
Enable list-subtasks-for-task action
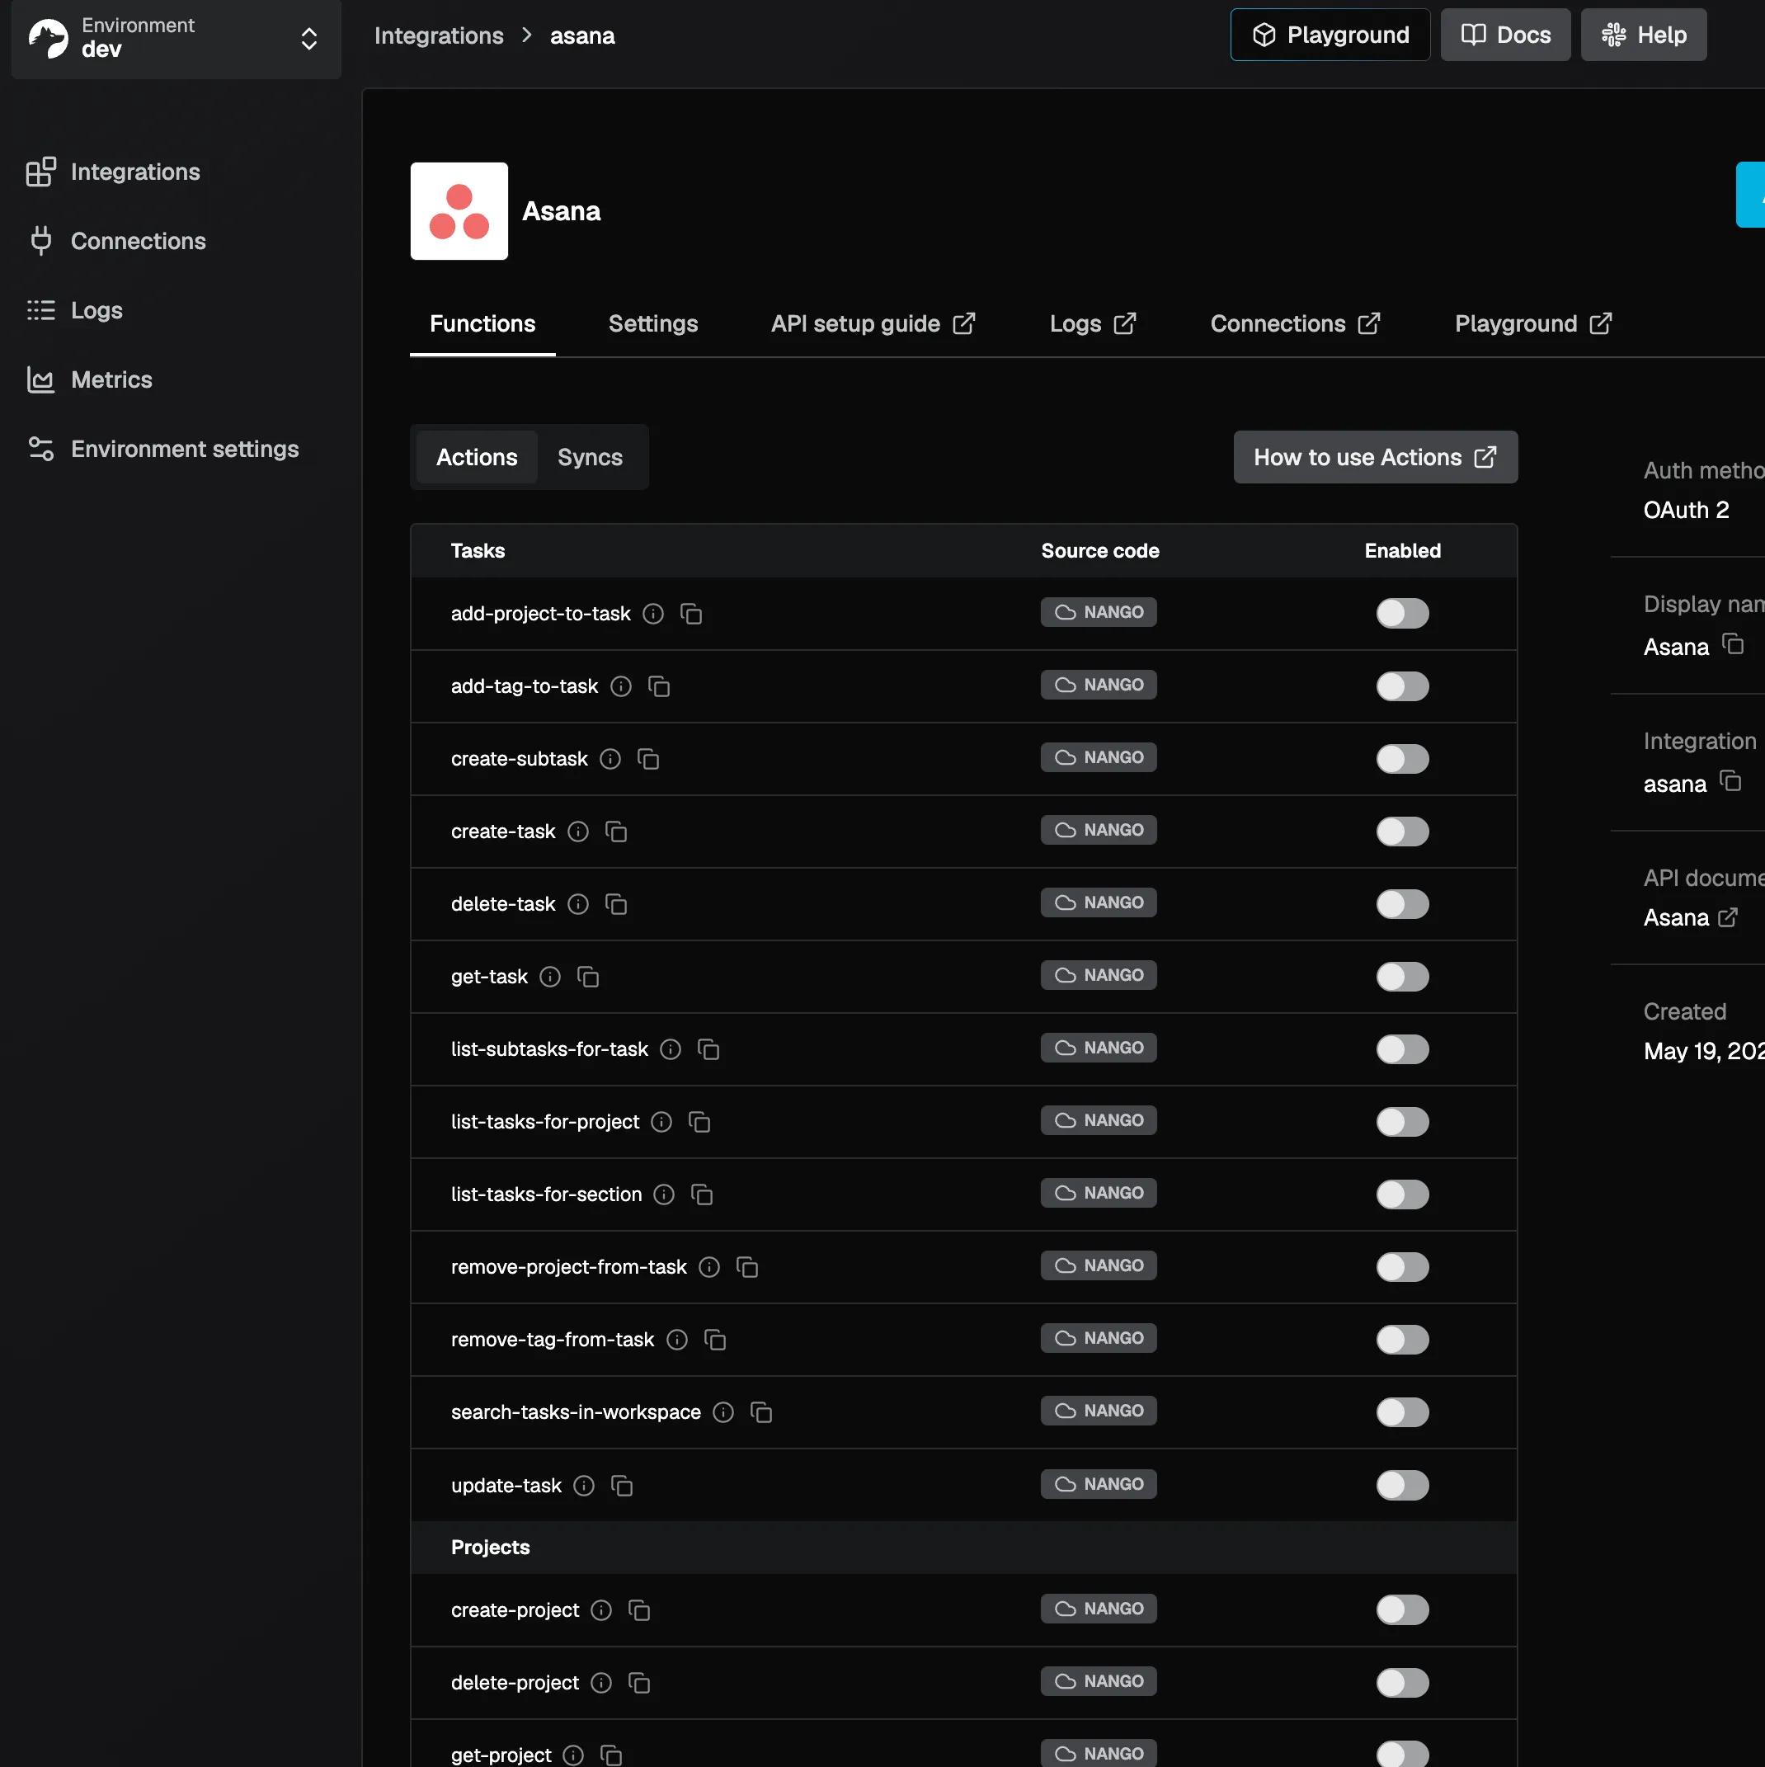pos(1402,1049)
